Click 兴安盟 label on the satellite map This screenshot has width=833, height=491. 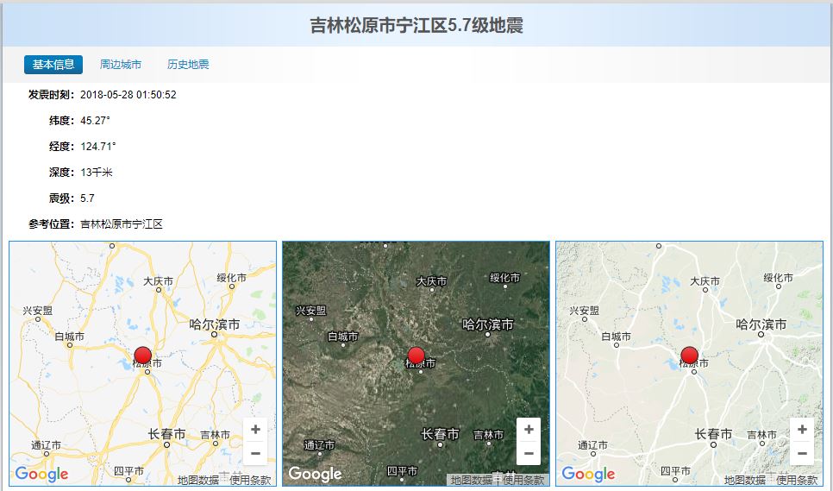coord(310,311)
